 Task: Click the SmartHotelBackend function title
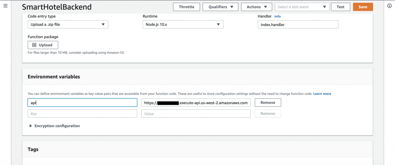(x=57, y=7)
